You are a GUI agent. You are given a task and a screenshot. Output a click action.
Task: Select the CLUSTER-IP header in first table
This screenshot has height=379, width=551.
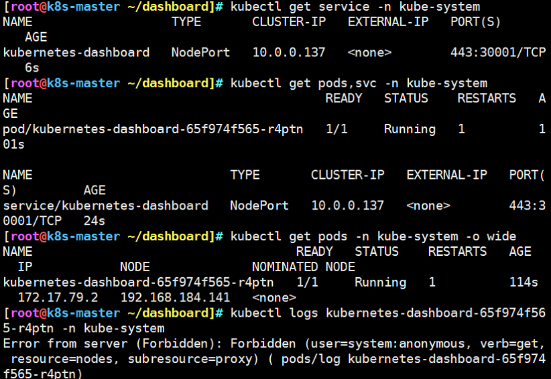point(289,21)
